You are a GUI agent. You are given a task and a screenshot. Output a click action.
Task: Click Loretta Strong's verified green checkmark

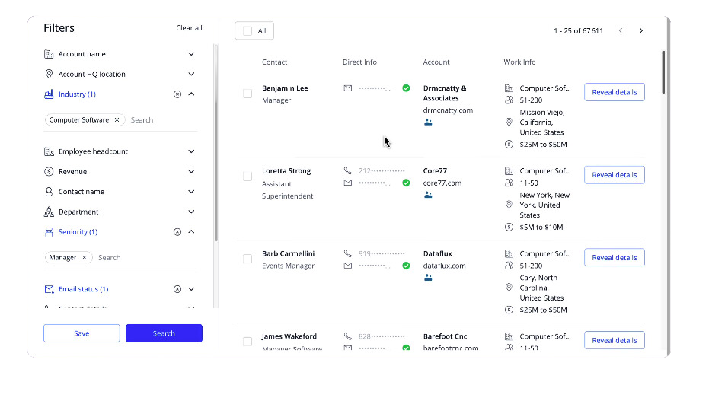pyautogui.click(x=406, y=183)
